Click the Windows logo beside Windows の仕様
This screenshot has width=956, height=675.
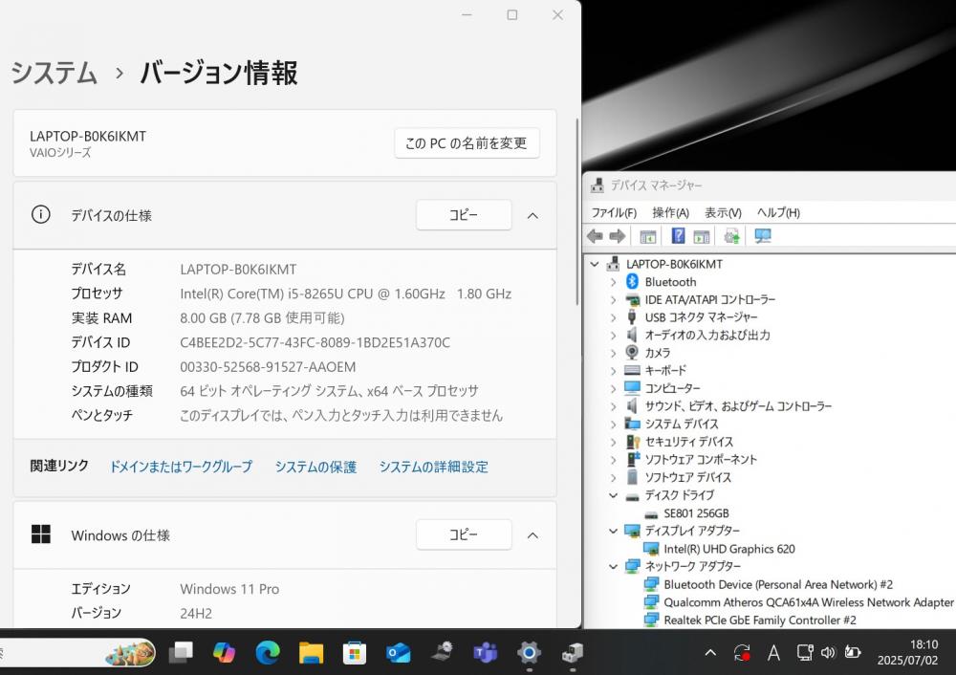[41, 534]
